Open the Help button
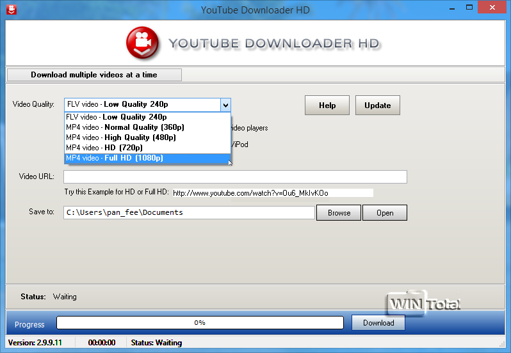The height and width of the screenshot is (353, 511). 327,106
